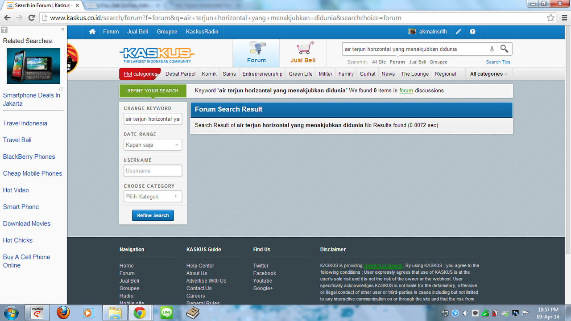The width and height of the screenshot is (571, 321).
Task: Open the Pilih Kategori category dropdown
Action: click(x=153, y=197)
